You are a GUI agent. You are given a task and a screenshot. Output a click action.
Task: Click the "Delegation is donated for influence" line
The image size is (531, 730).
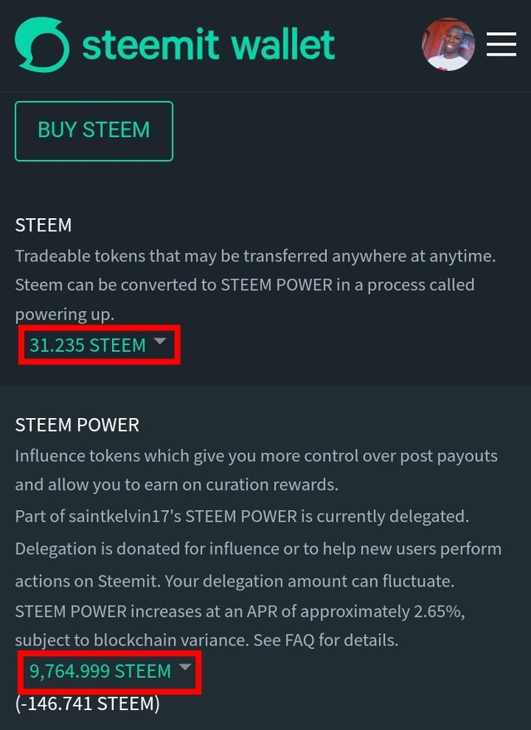pos(258,549)
